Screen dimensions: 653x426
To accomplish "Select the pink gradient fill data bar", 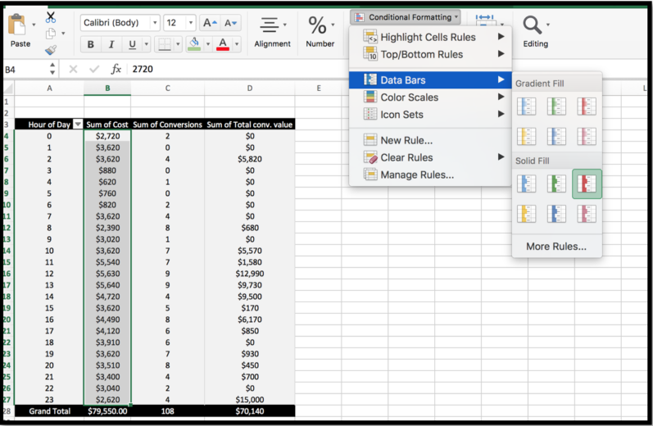I will (587, 136).
